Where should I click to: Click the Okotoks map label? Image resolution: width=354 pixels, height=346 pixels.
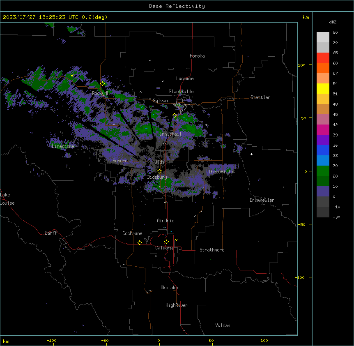(169, 288)
